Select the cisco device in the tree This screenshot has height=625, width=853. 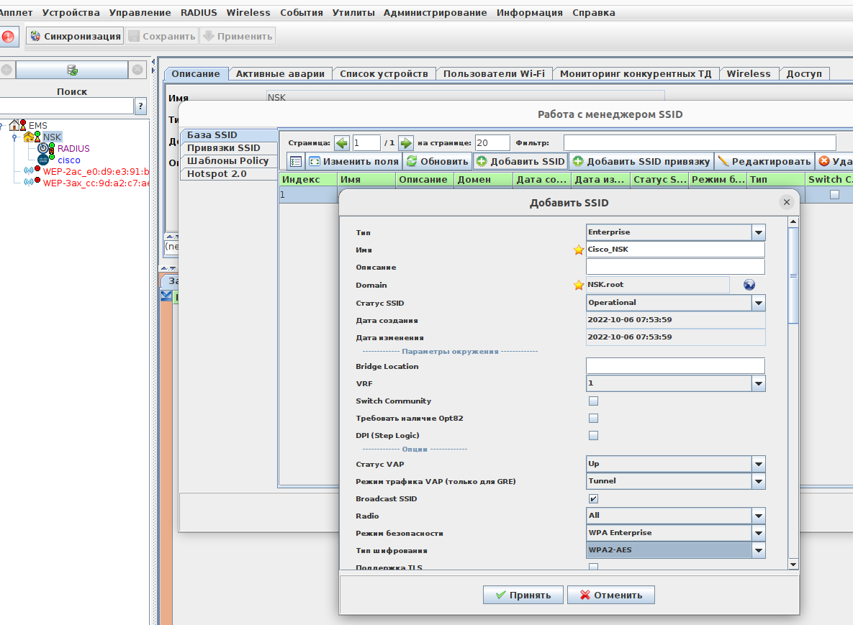69,160
